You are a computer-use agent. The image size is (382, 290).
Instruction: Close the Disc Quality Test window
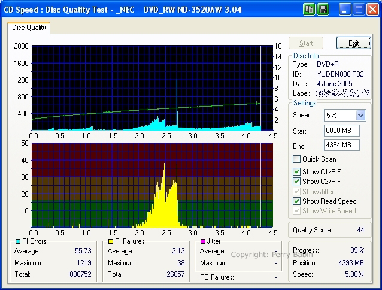[373, 10]
